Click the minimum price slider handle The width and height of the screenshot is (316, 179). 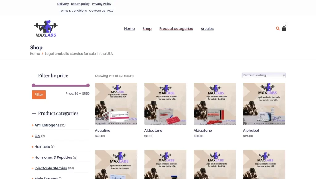pyautogui.click(x=33, y=85)
